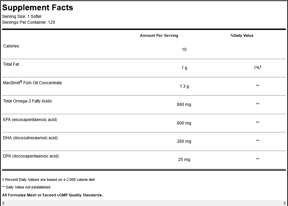Screen dimensions: 288x206
Task: Select the MaxSimil Fish Oil Concentrate label
Action: (x=33, y=83)
